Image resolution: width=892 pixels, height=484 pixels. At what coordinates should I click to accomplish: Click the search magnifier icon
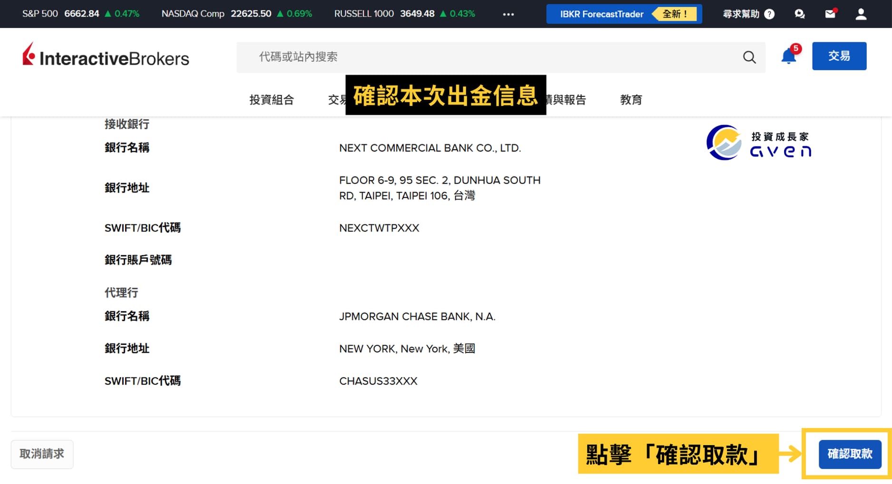coord(749,58)
